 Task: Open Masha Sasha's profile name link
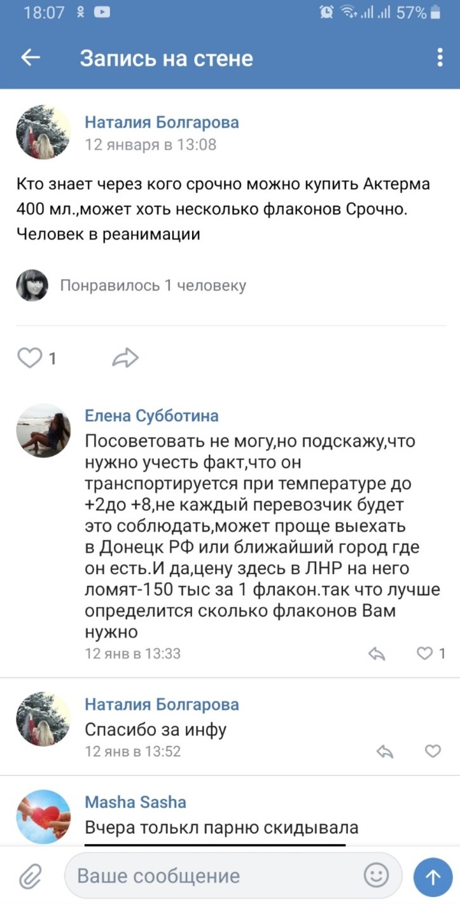pyautogui.click(x=136, y=802)
